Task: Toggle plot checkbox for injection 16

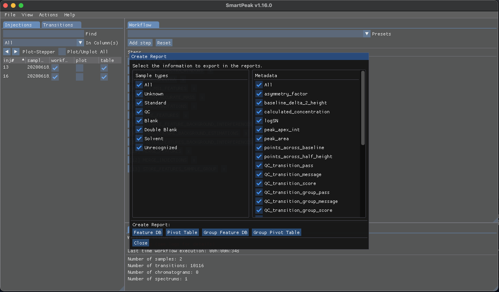Action: [79, 77]
